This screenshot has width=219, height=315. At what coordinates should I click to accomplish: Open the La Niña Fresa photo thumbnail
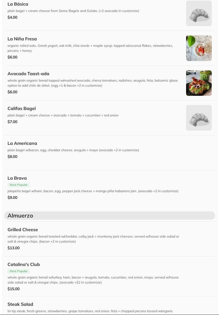[x=199, y=48]
